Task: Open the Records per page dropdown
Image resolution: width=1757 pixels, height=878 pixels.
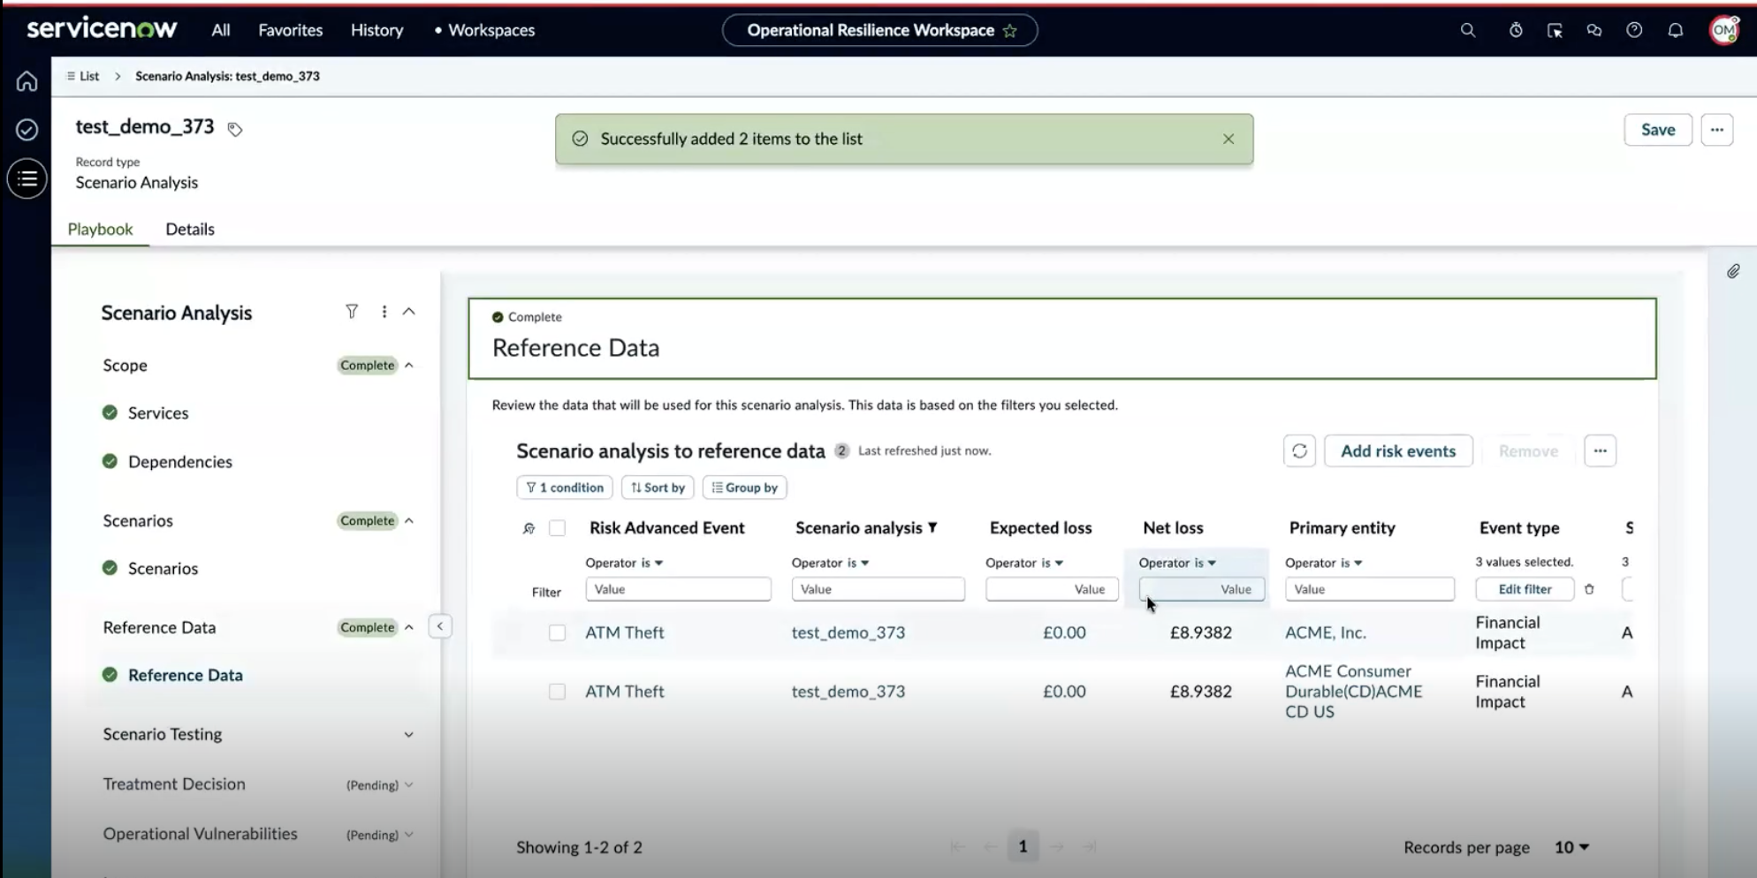Action: pos(1571,847)
